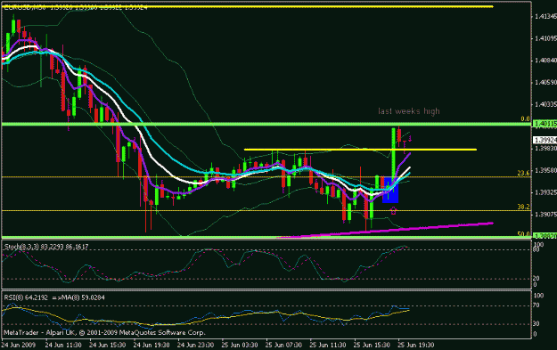This screenshot has width=557, height=350.
Task: Click the 70 level on the RSI scale
Action: [537, 305]
